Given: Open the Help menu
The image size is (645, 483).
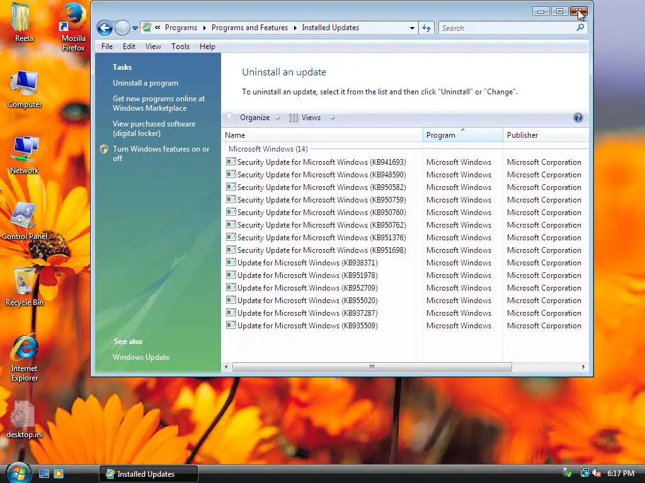Looking at the screenshot, I should pyautogui.click(x=207, y=47).
